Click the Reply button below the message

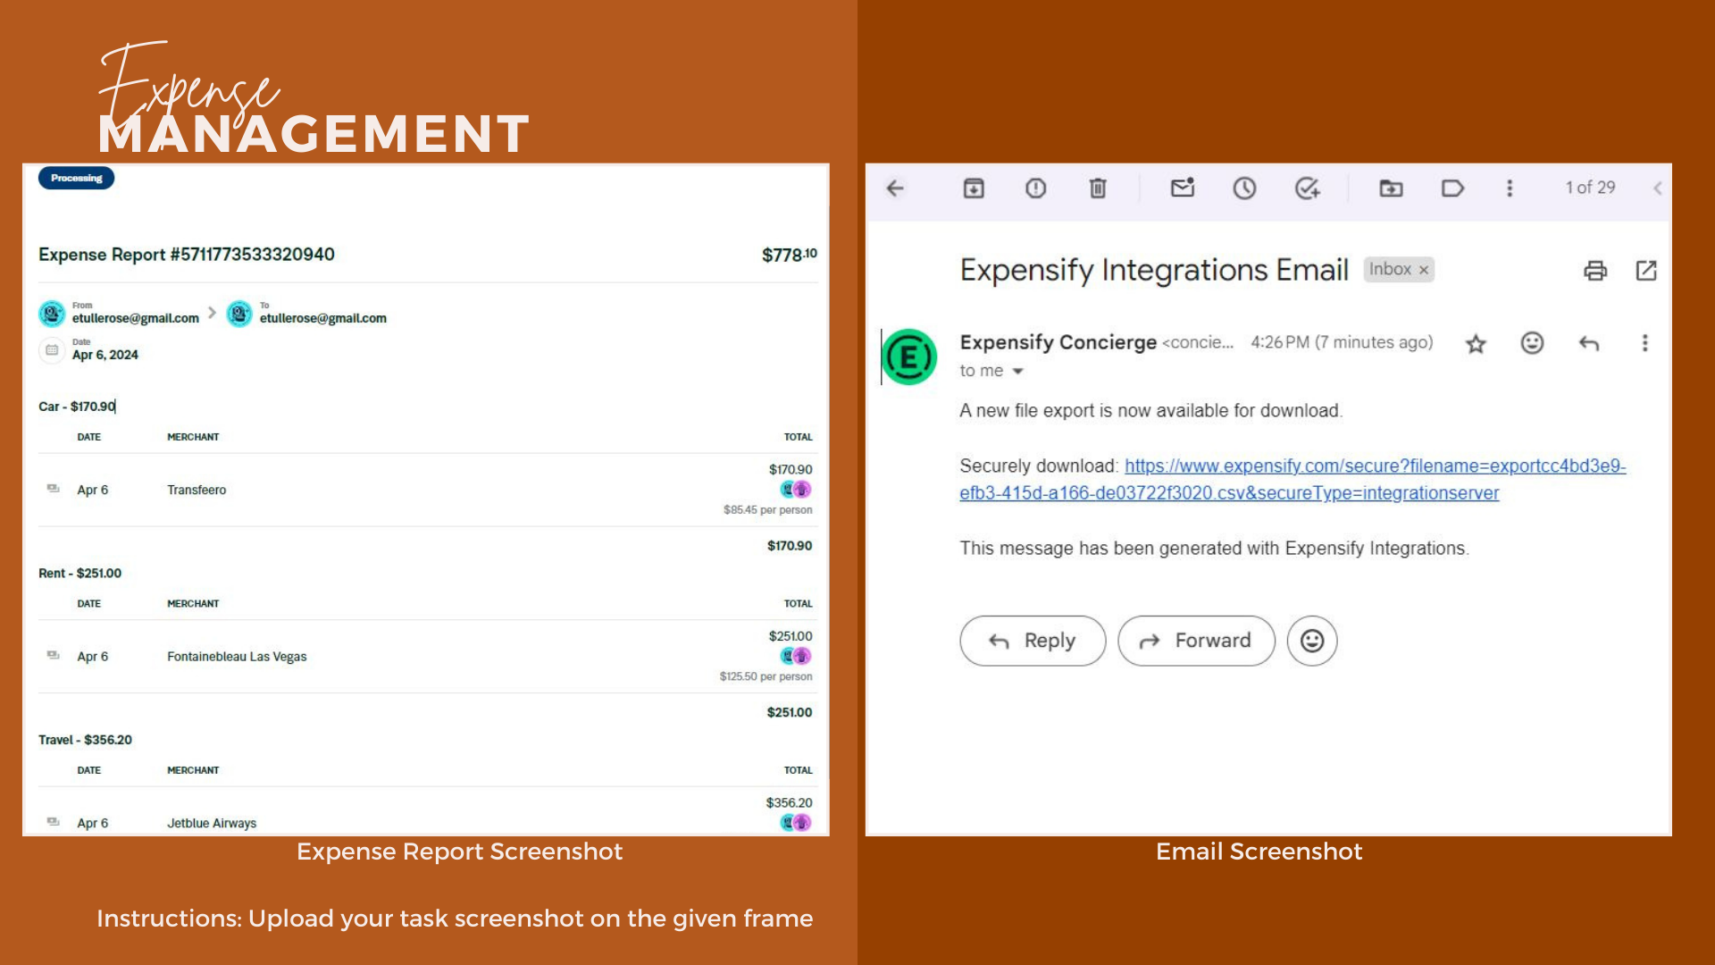(x=1033, y=641)
